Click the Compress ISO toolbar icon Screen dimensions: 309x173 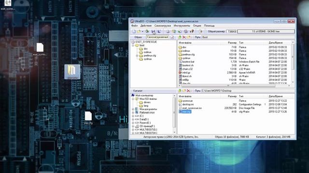(x=174, y=31)
